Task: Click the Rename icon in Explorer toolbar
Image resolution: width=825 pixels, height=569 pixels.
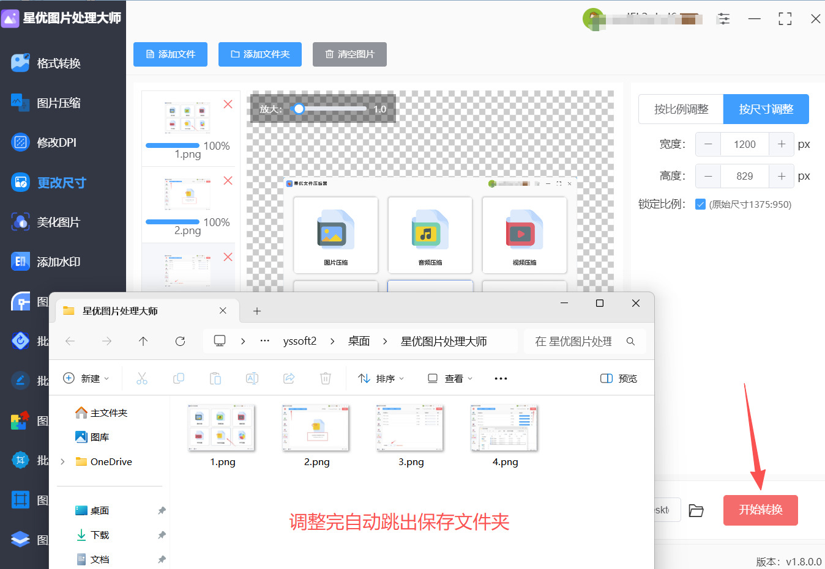Action: [252, 378]
